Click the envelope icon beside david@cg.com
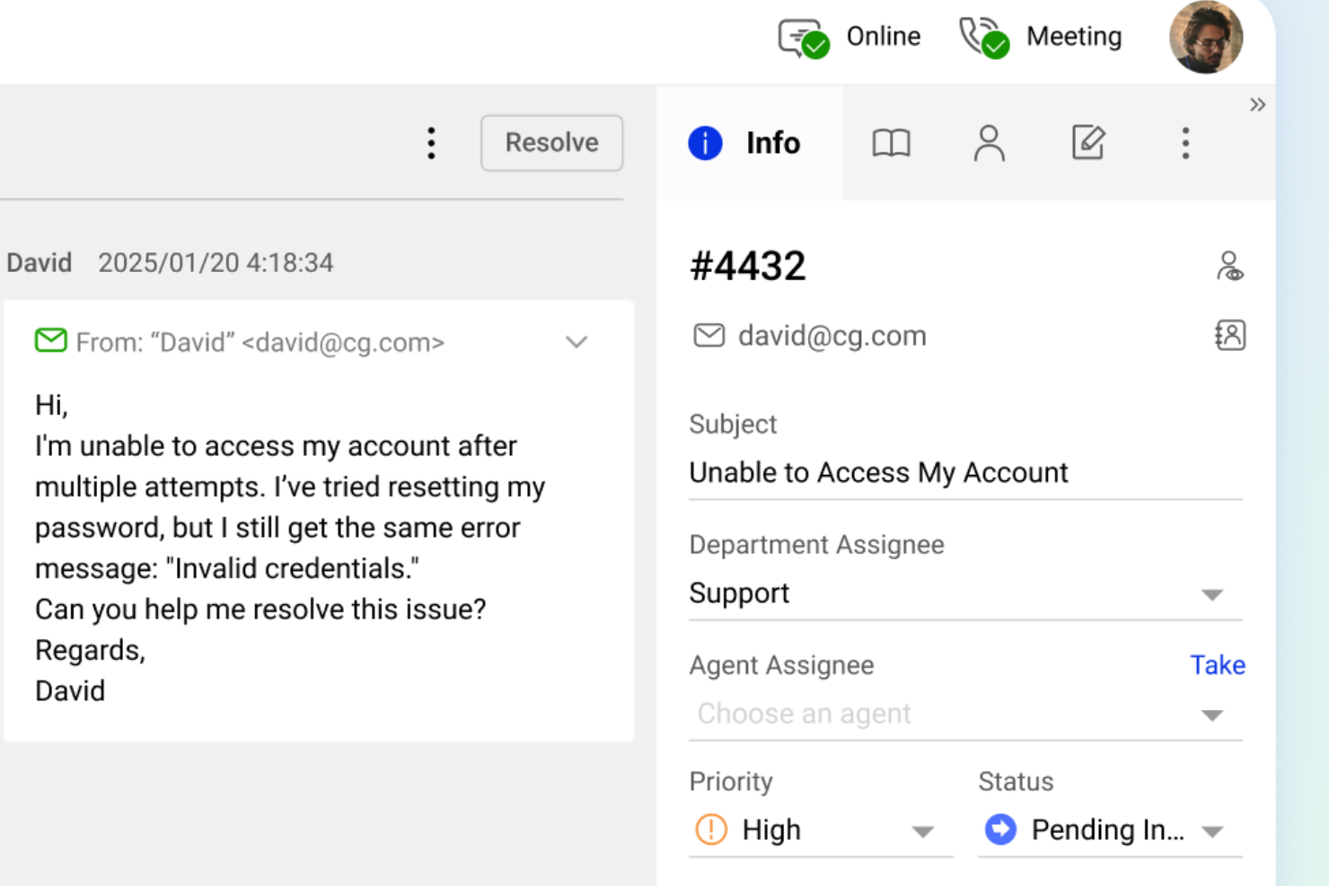 tap(709, 335)
